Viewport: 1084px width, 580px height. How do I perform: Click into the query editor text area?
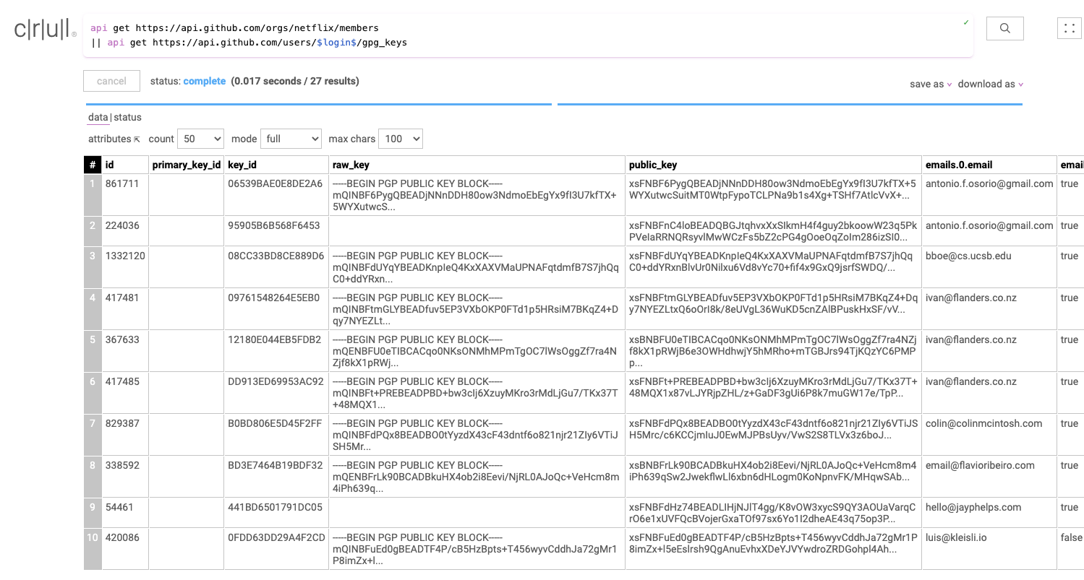[x=506, y=35]
